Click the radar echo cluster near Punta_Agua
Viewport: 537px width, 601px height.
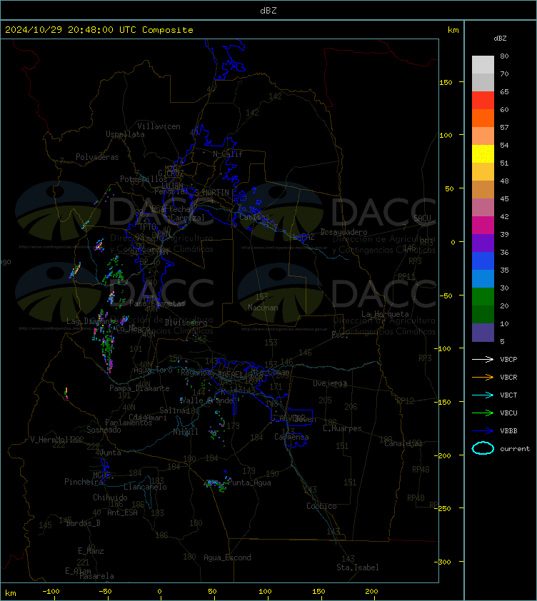click(x=217, y=484)
